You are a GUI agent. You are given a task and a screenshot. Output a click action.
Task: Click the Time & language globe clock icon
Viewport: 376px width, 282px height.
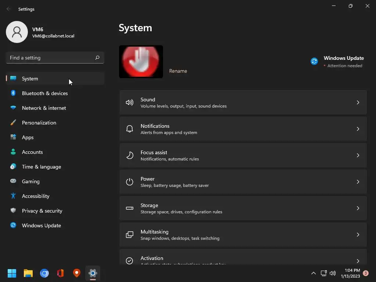(x=13, y=166)
